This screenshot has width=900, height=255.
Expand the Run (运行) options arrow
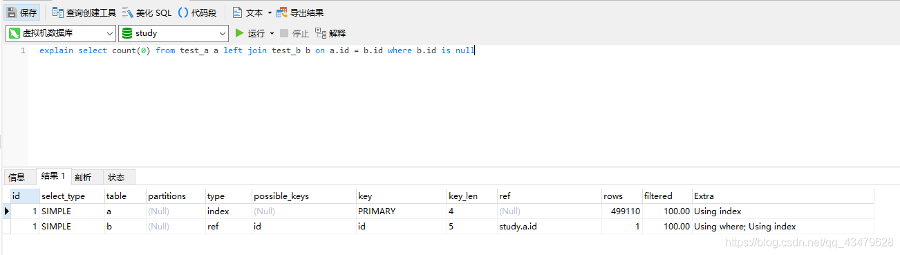tap(272, 34)
